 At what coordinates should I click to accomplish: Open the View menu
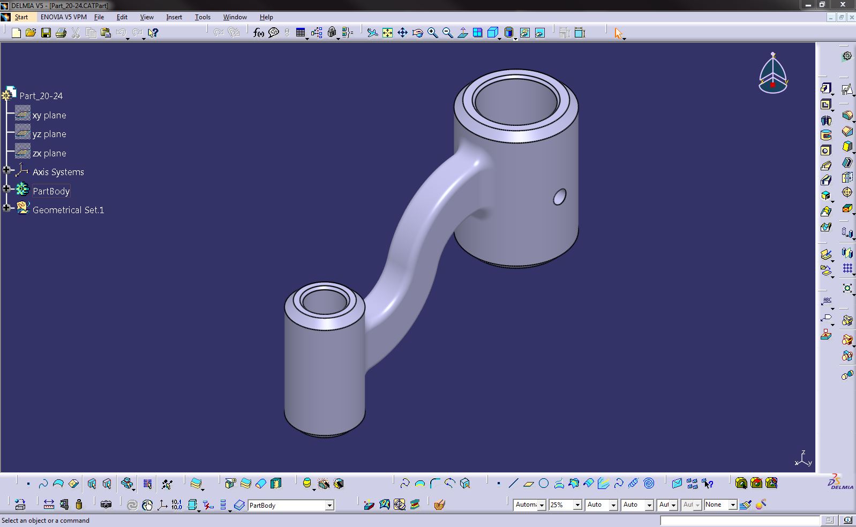tap(147, 17)
